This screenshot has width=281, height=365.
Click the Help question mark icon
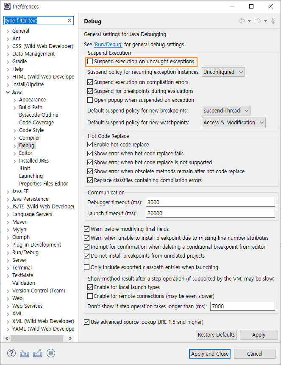click(x=11, y=353)
